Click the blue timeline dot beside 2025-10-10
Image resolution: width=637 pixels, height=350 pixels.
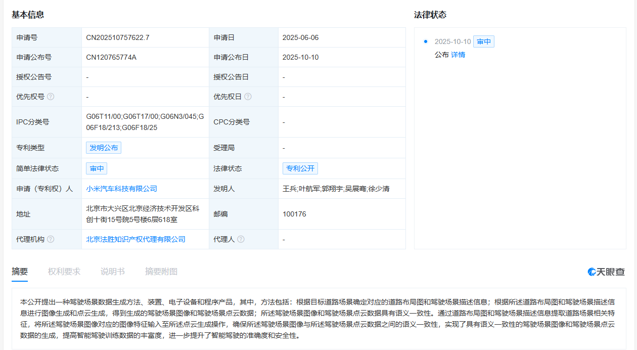[425, 41]
